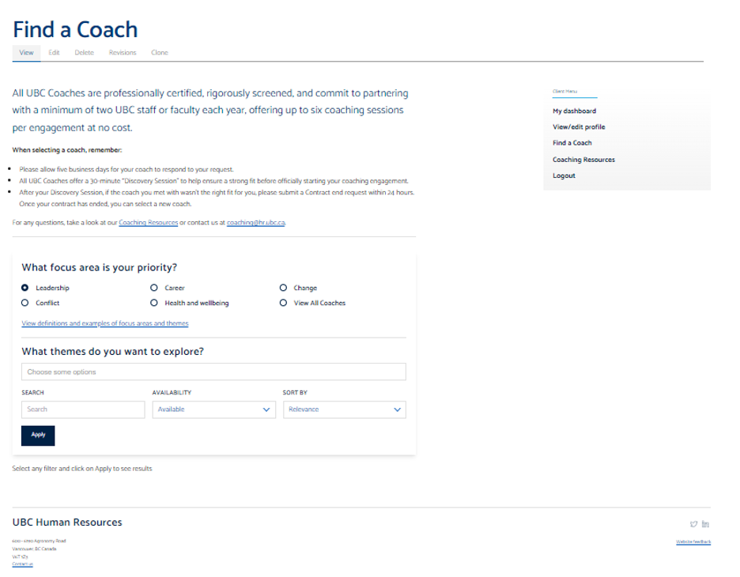Click inside the Search text field
Viewport: 740px width, 577px height.
coord(83,409)
